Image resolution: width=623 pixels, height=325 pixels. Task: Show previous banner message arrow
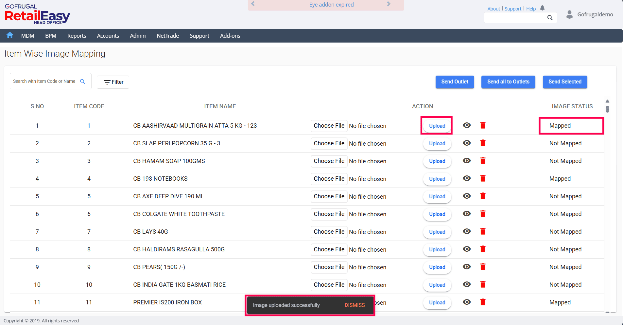coord(253,4)
